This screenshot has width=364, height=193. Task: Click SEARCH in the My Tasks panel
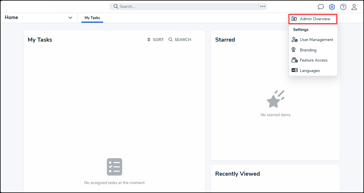click(x=180, y=39)
